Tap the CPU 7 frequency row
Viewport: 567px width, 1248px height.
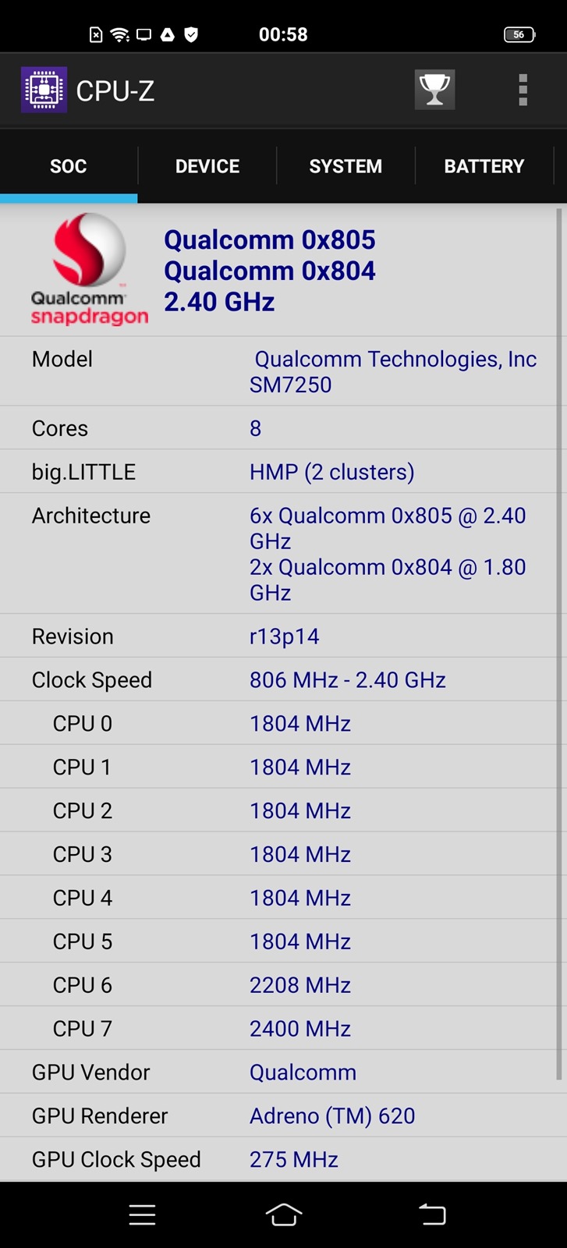pos(283,1028)
